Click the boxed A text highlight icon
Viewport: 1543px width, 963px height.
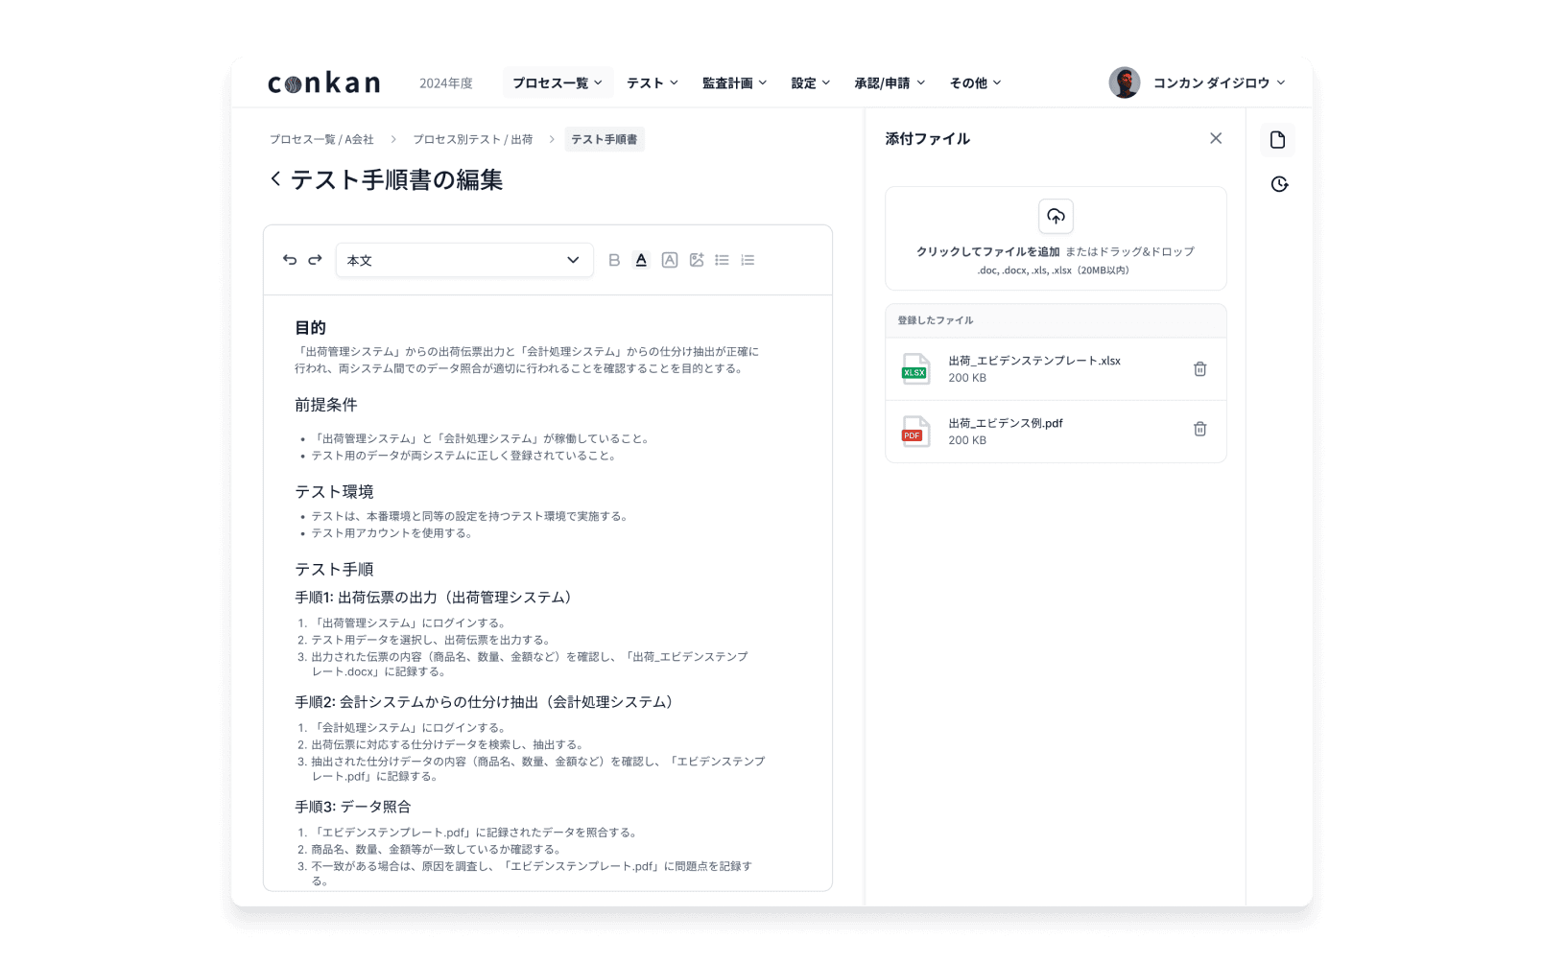click(x=670, y=260)
